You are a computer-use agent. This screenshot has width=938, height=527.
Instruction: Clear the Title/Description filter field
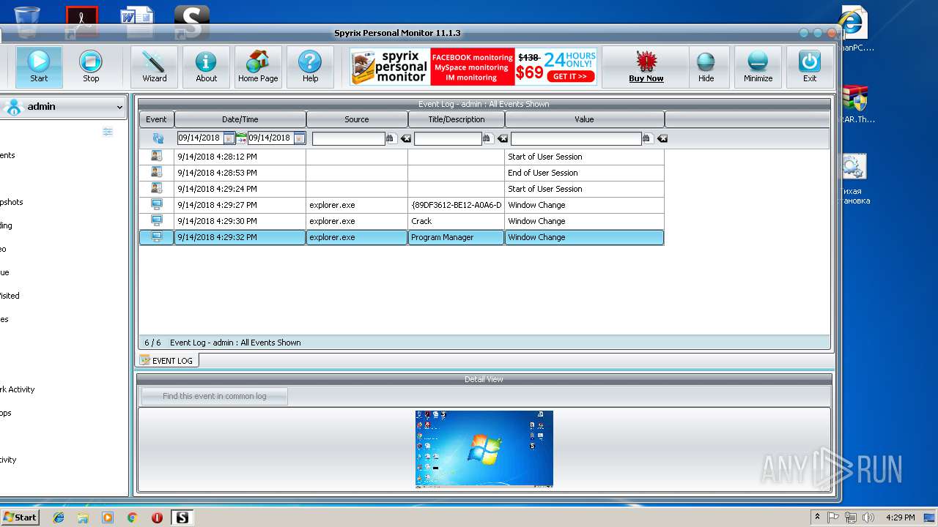(502, 138)
